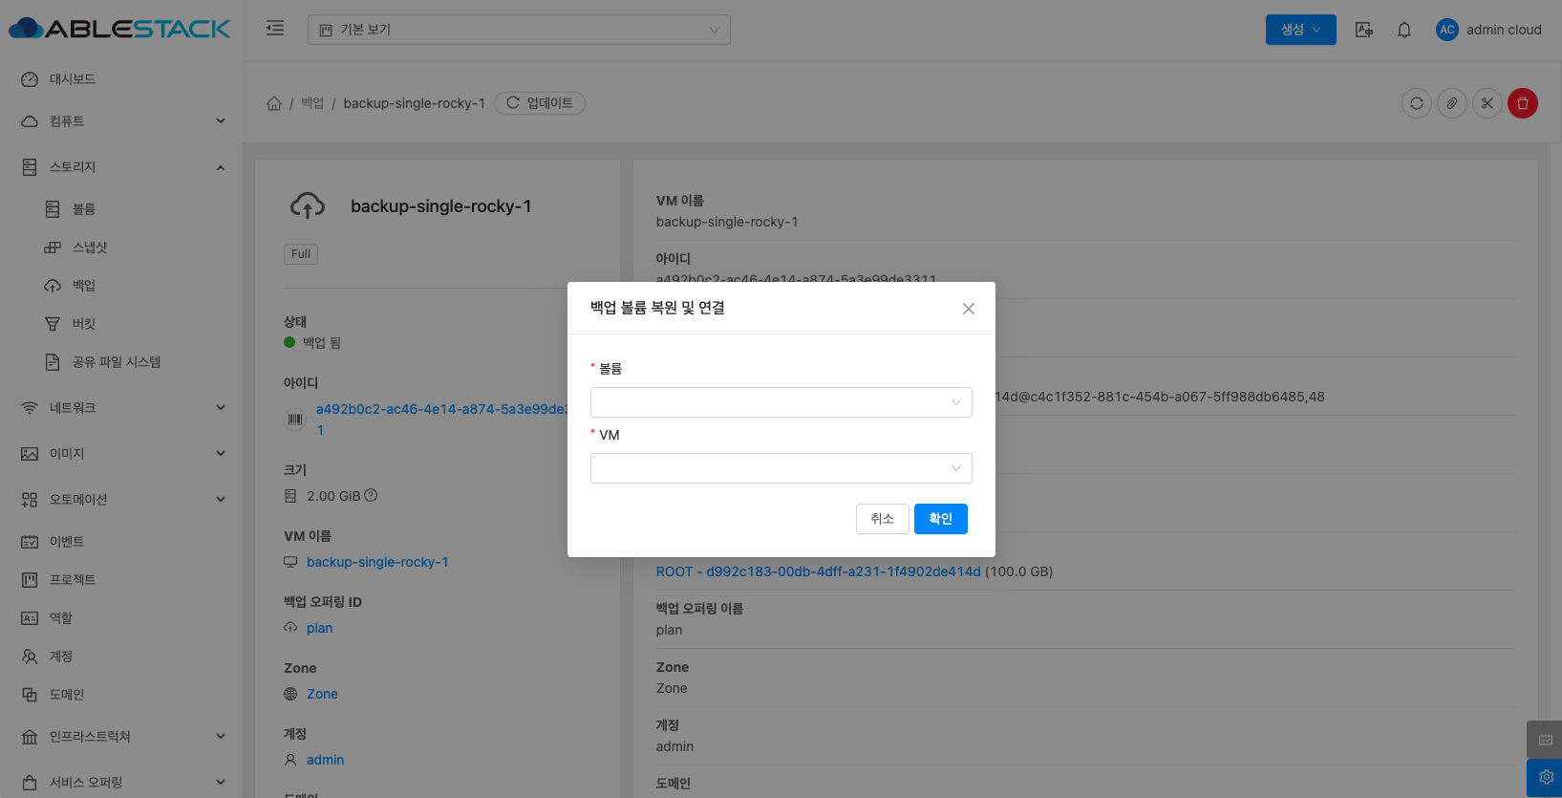Select 대시보드 in the sidebar
This screenshot has width=1562, height=798.
(x=73, y=79)
